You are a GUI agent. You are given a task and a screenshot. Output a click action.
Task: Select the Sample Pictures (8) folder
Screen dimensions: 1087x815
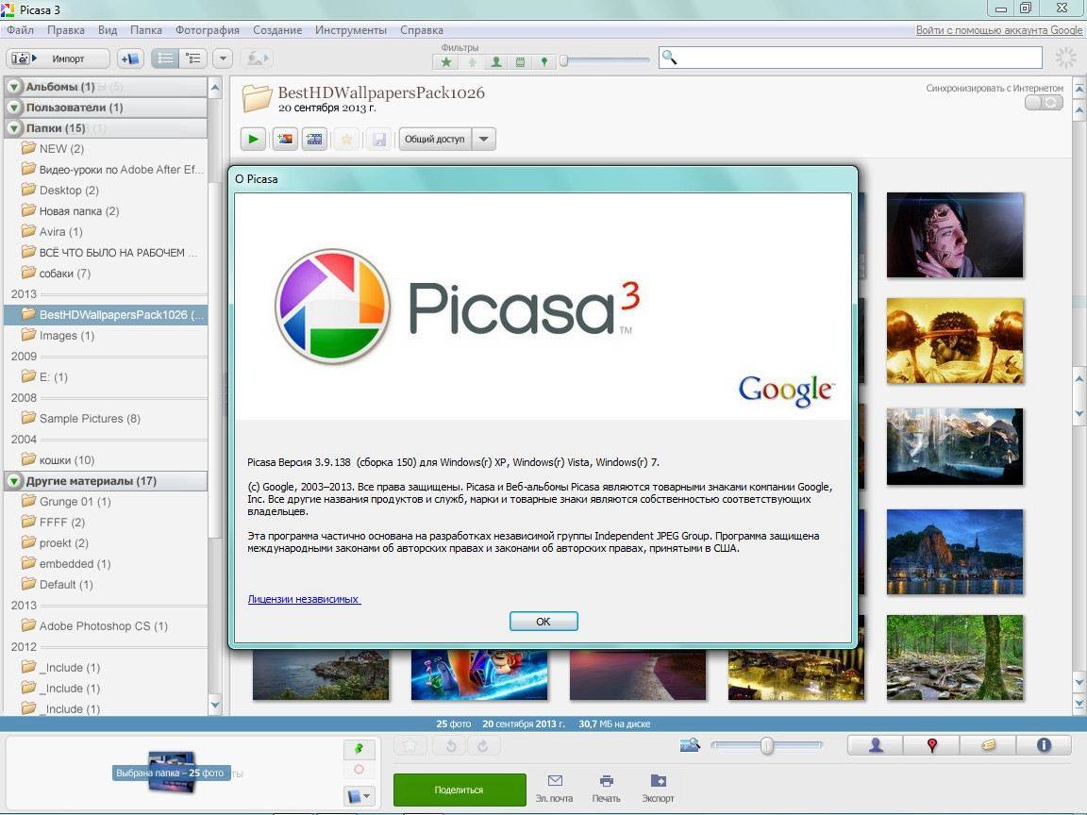106,419
